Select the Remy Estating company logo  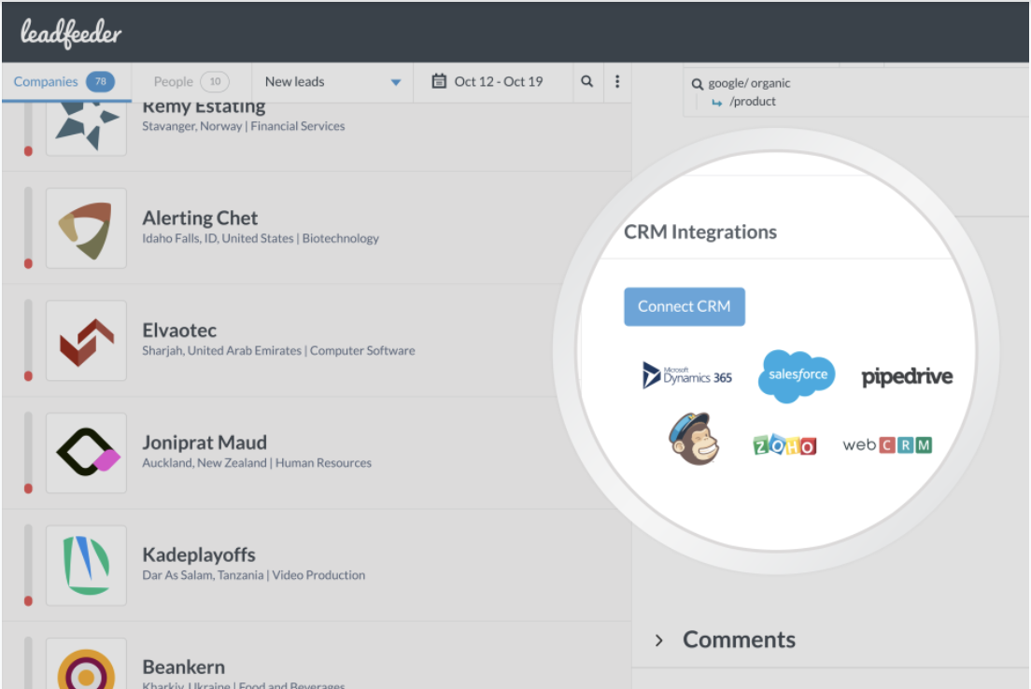[x=86, y=128]
